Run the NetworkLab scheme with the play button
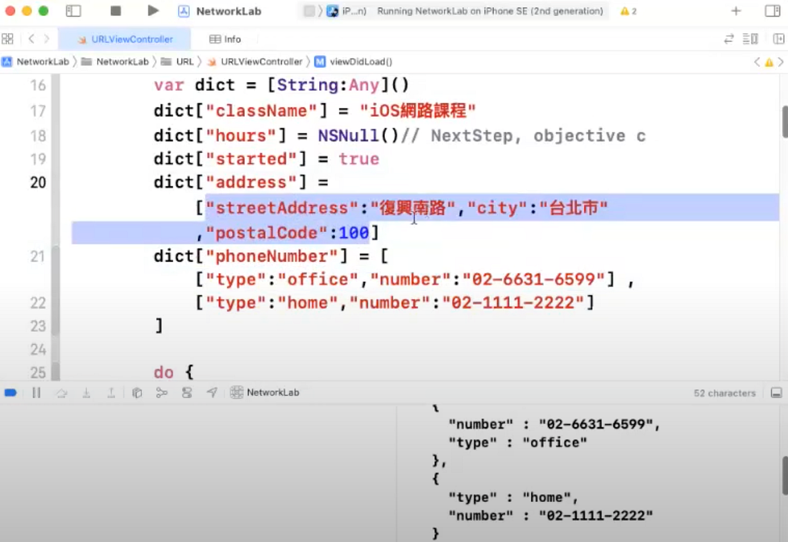 (153, 11)
